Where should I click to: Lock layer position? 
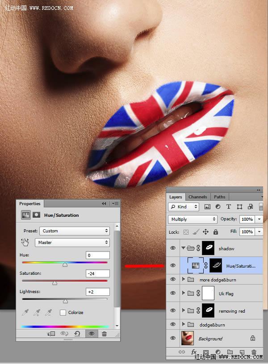tap(206, 232)
